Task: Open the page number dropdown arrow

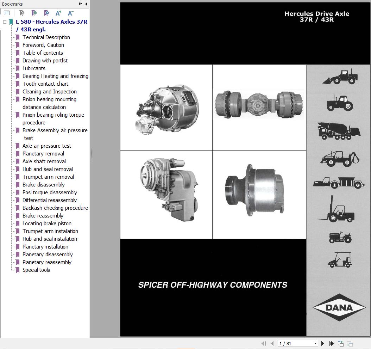Action: pos(315,343)
